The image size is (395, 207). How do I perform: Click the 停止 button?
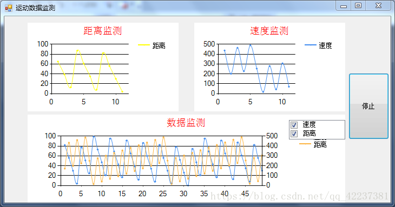[x=368, y=106]
